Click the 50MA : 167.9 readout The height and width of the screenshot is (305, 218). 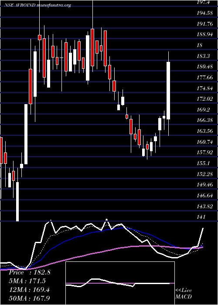[x=29, y=298]
